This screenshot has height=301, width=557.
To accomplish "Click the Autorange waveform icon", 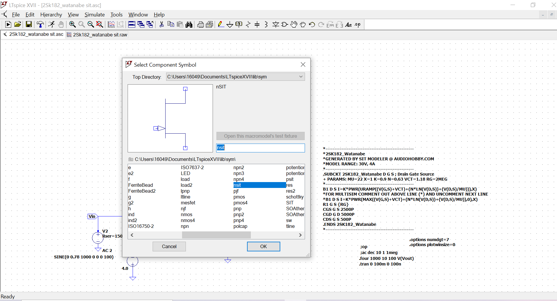I will click(x=111, y=25).
